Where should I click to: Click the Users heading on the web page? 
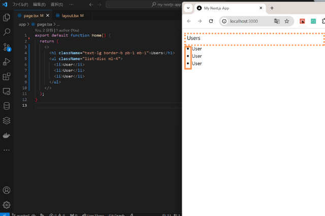click(x=193, y=38)
